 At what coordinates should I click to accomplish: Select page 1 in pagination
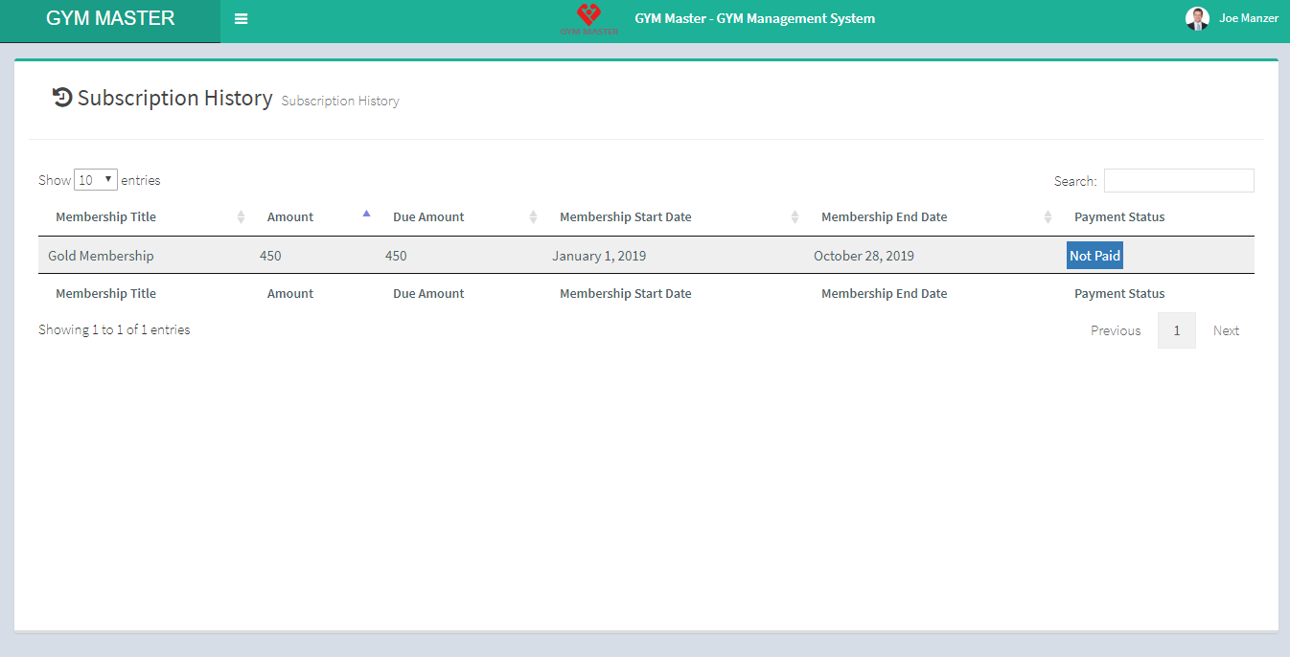[1176, 330]
